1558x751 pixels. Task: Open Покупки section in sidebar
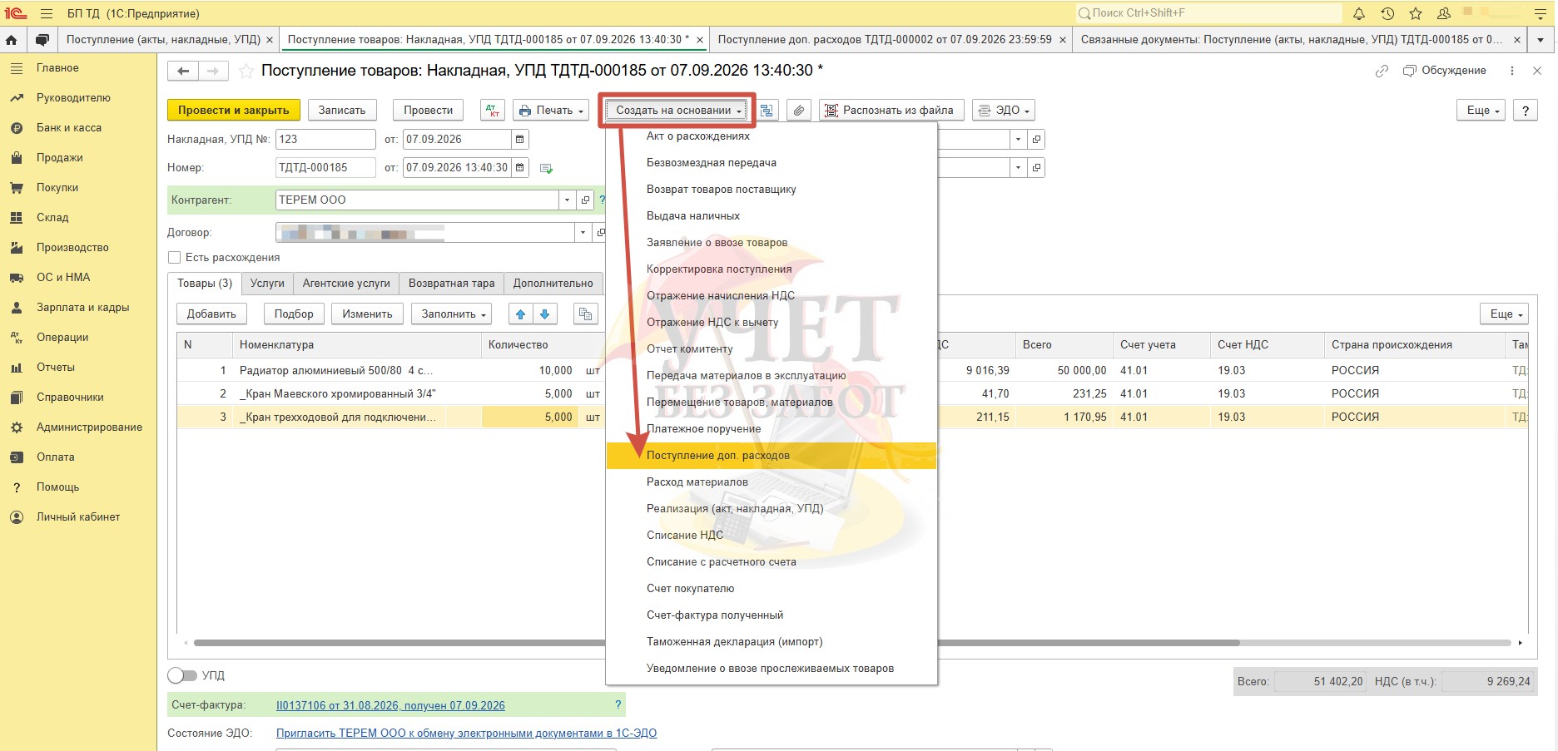coord(57,187)
